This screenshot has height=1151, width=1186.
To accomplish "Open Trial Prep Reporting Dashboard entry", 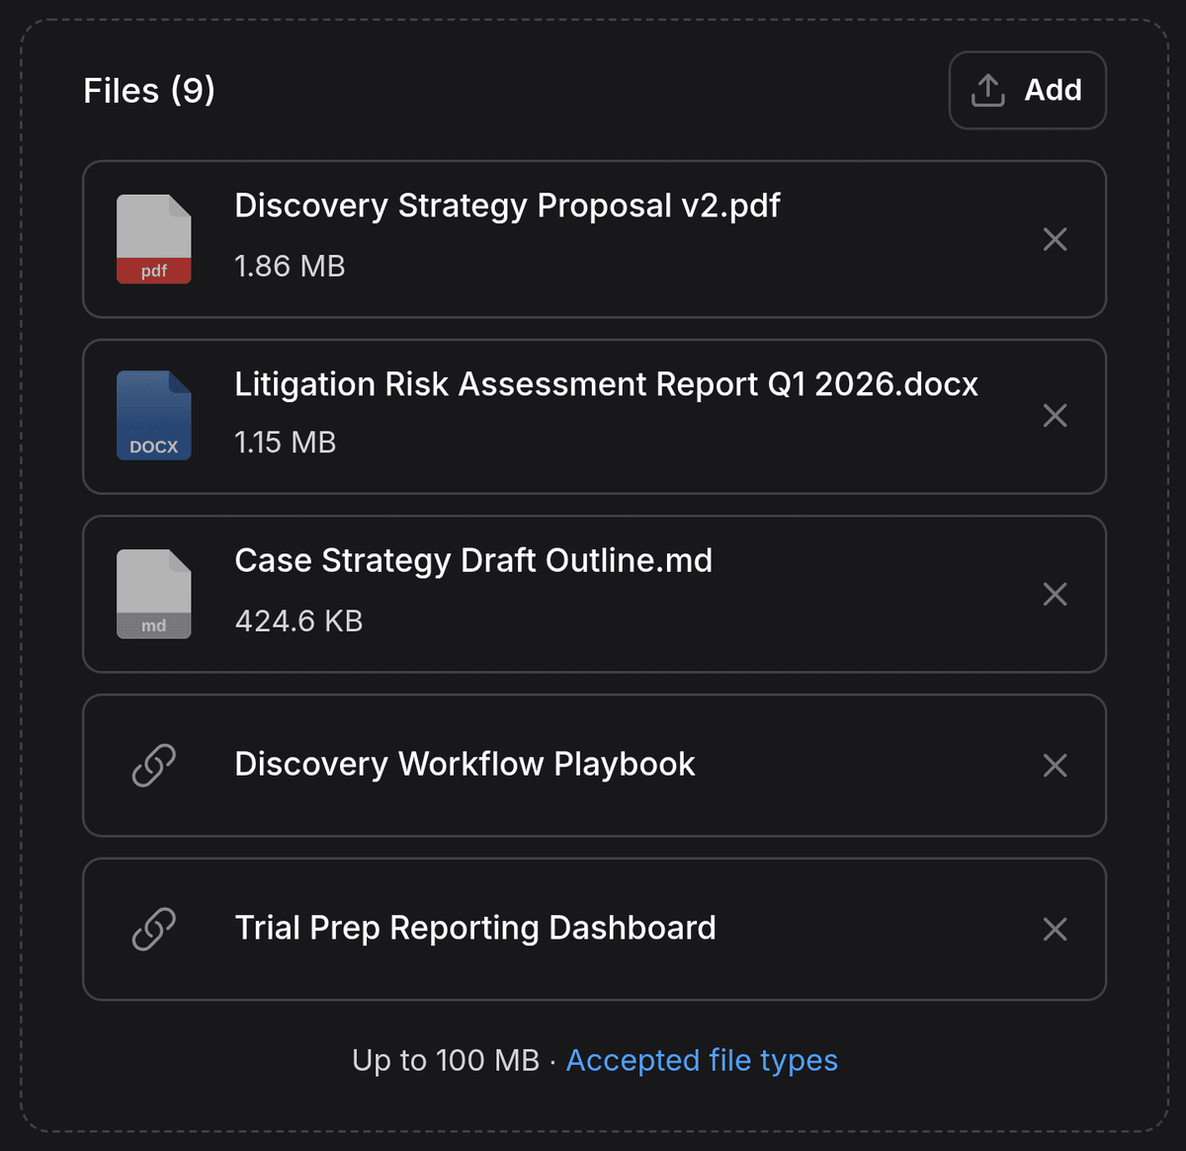I will click(x=475, y=929).
